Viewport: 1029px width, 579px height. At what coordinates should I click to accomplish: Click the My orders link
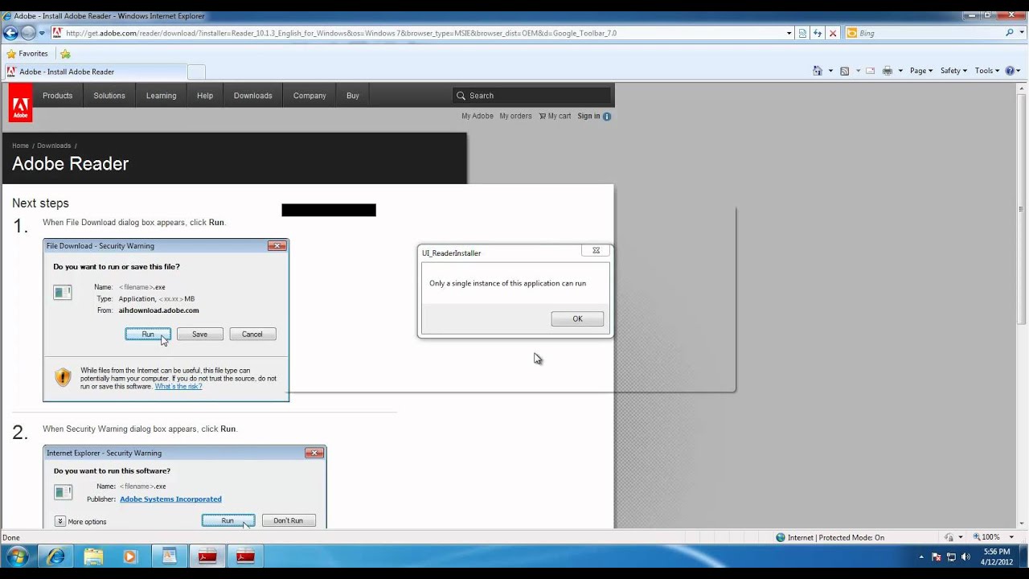coord(515,117)
